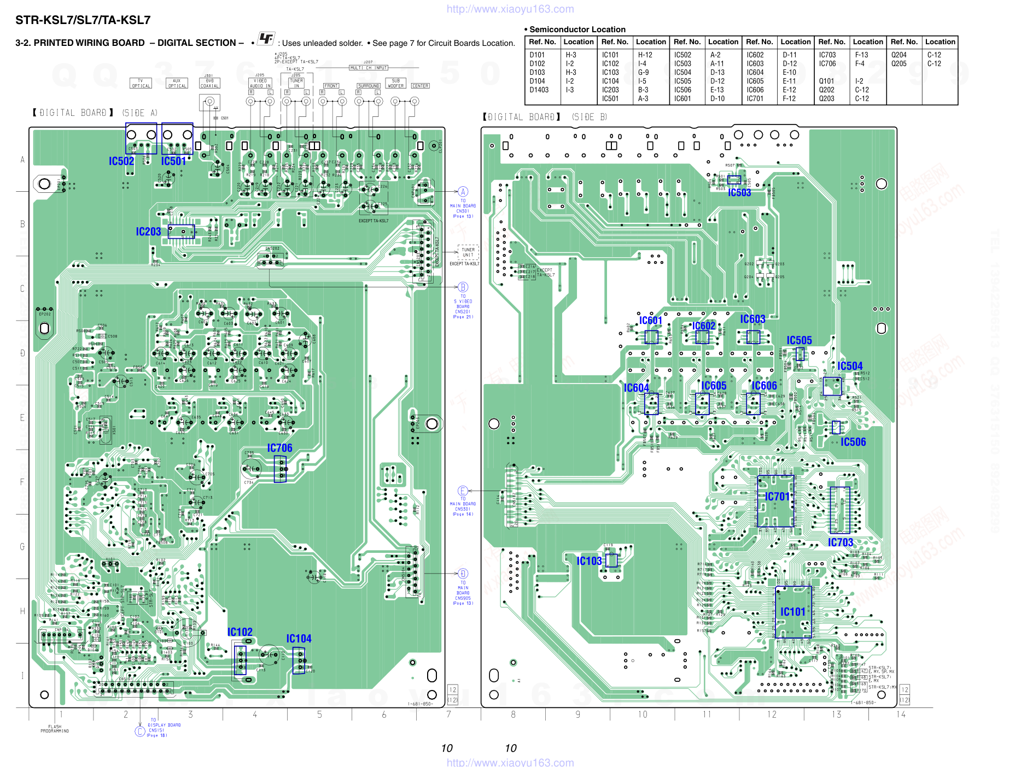Click the IC706 label on Side A
Viewport: 1021px width, 767px height.
pos(279,448)
